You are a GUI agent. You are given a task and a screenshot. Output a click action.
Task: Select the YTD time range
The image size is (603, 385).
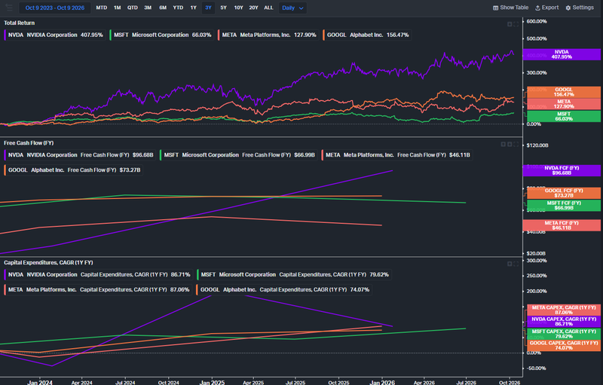click(x=178, y=8)
